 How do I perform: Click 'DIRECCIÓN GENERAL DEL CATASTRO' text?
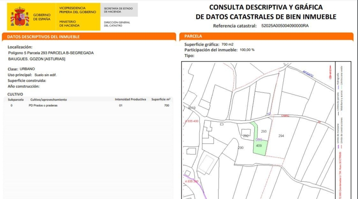[117, 24]
